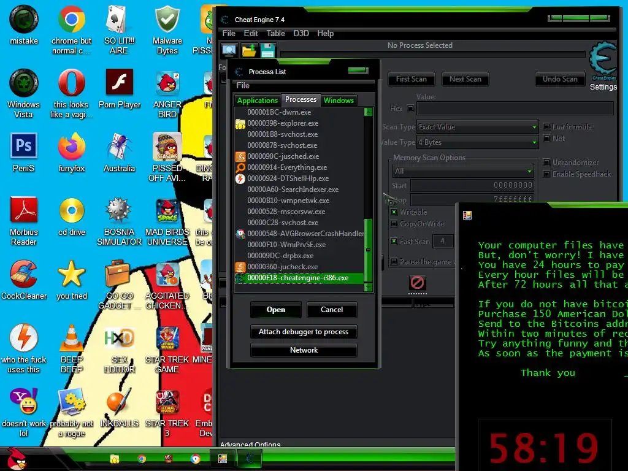Image resolution: width=628 pixels, height=471 pixels.
Task: Open the explorer folder on the taskbar
Action: pyautogui.click(x=114, y=459)
